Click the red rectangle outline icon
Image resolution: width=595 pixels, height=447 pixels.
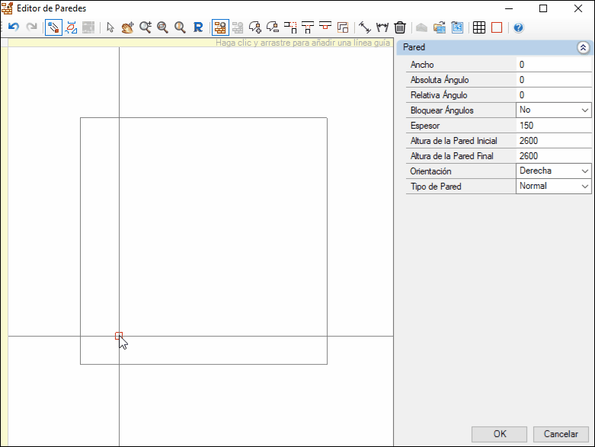(x=497, y=27)
